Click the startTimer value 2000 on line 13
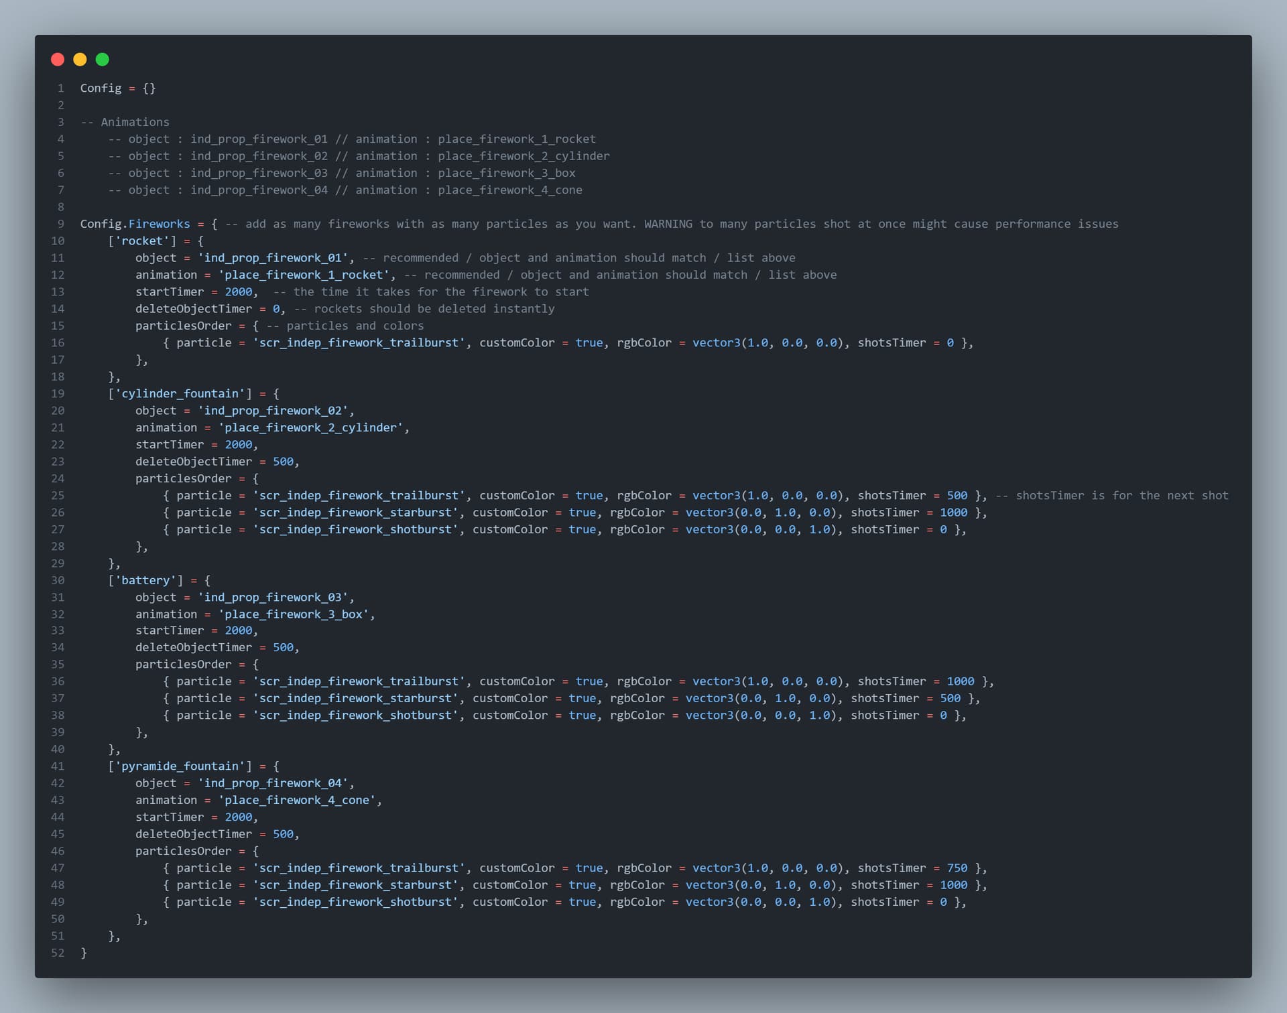Screen dimensions: 1287x1013 coord(239,291)
